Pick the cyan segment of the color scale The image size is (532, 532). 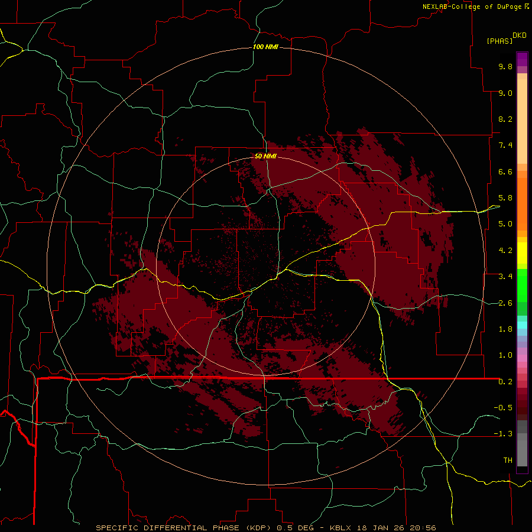click(x=522, y=325)
